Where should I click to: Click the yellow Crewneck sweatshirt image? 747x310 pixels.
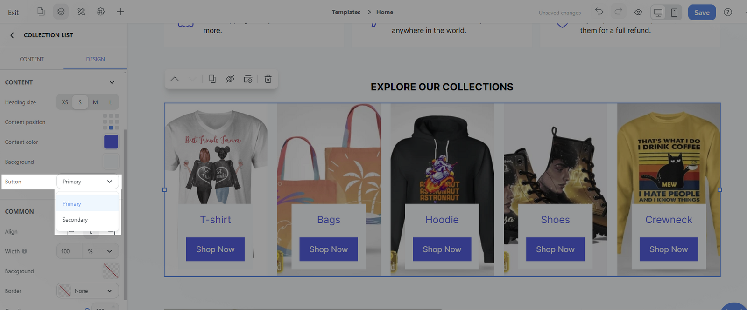coord(669,158)
